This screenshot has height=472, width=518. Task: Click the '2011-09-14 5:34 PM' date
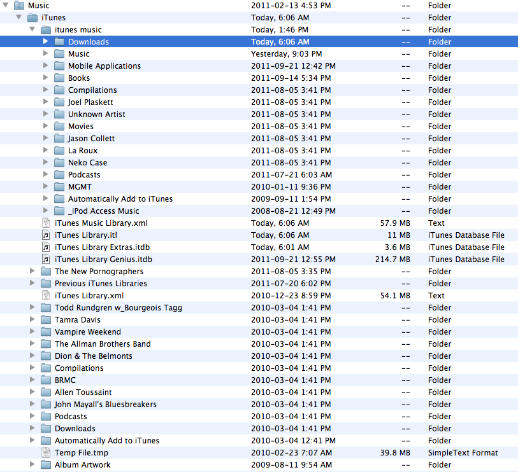pyautogui.click(x=291, y=78)
